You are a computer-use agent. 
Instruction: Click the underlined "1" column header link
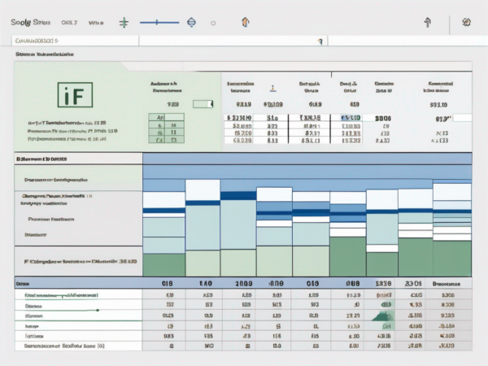[272, 89]
